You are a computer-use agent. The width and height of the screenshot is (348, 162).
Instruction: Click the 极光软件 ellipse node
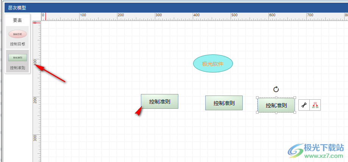(213, 63)
